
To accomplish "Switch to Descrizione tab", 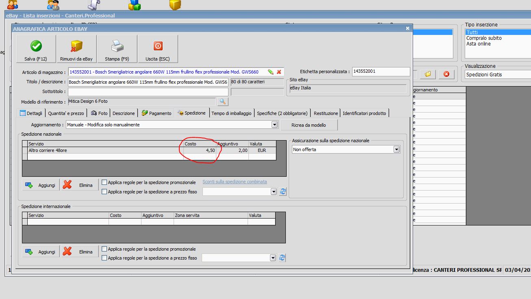I will point(124,113).
